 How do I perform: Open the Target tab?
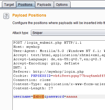[x=9, y=5]
